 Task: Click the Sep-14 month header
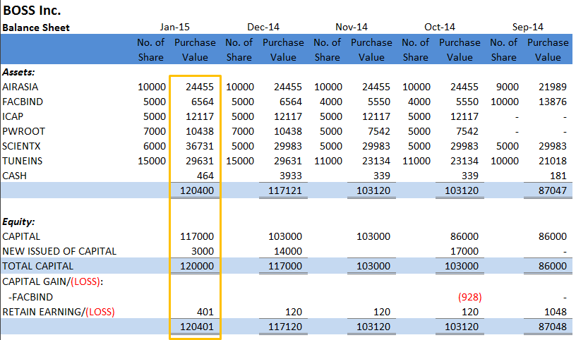[527, 28]
